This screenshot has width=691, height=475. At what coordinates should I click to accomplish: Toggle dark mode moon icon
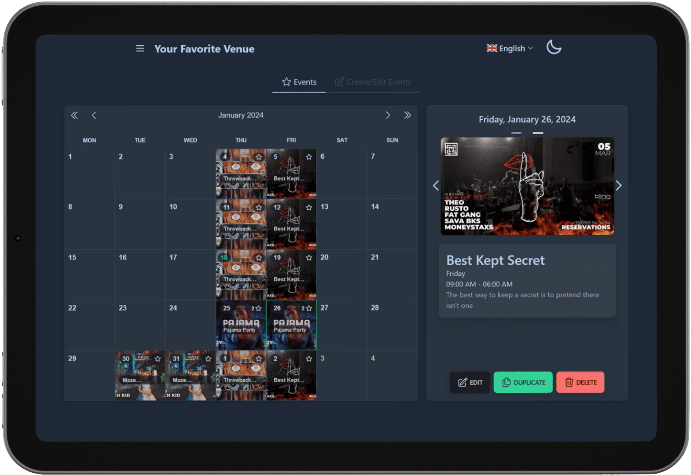(x=554, y=47)
